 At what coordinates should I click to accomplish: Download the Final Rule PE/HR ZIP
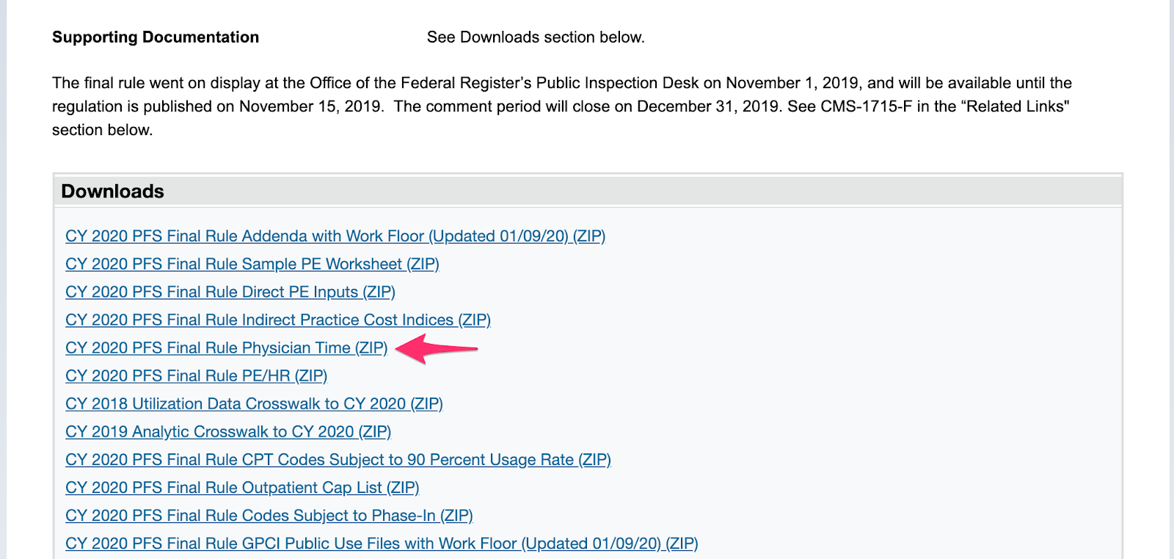point(197,376)
